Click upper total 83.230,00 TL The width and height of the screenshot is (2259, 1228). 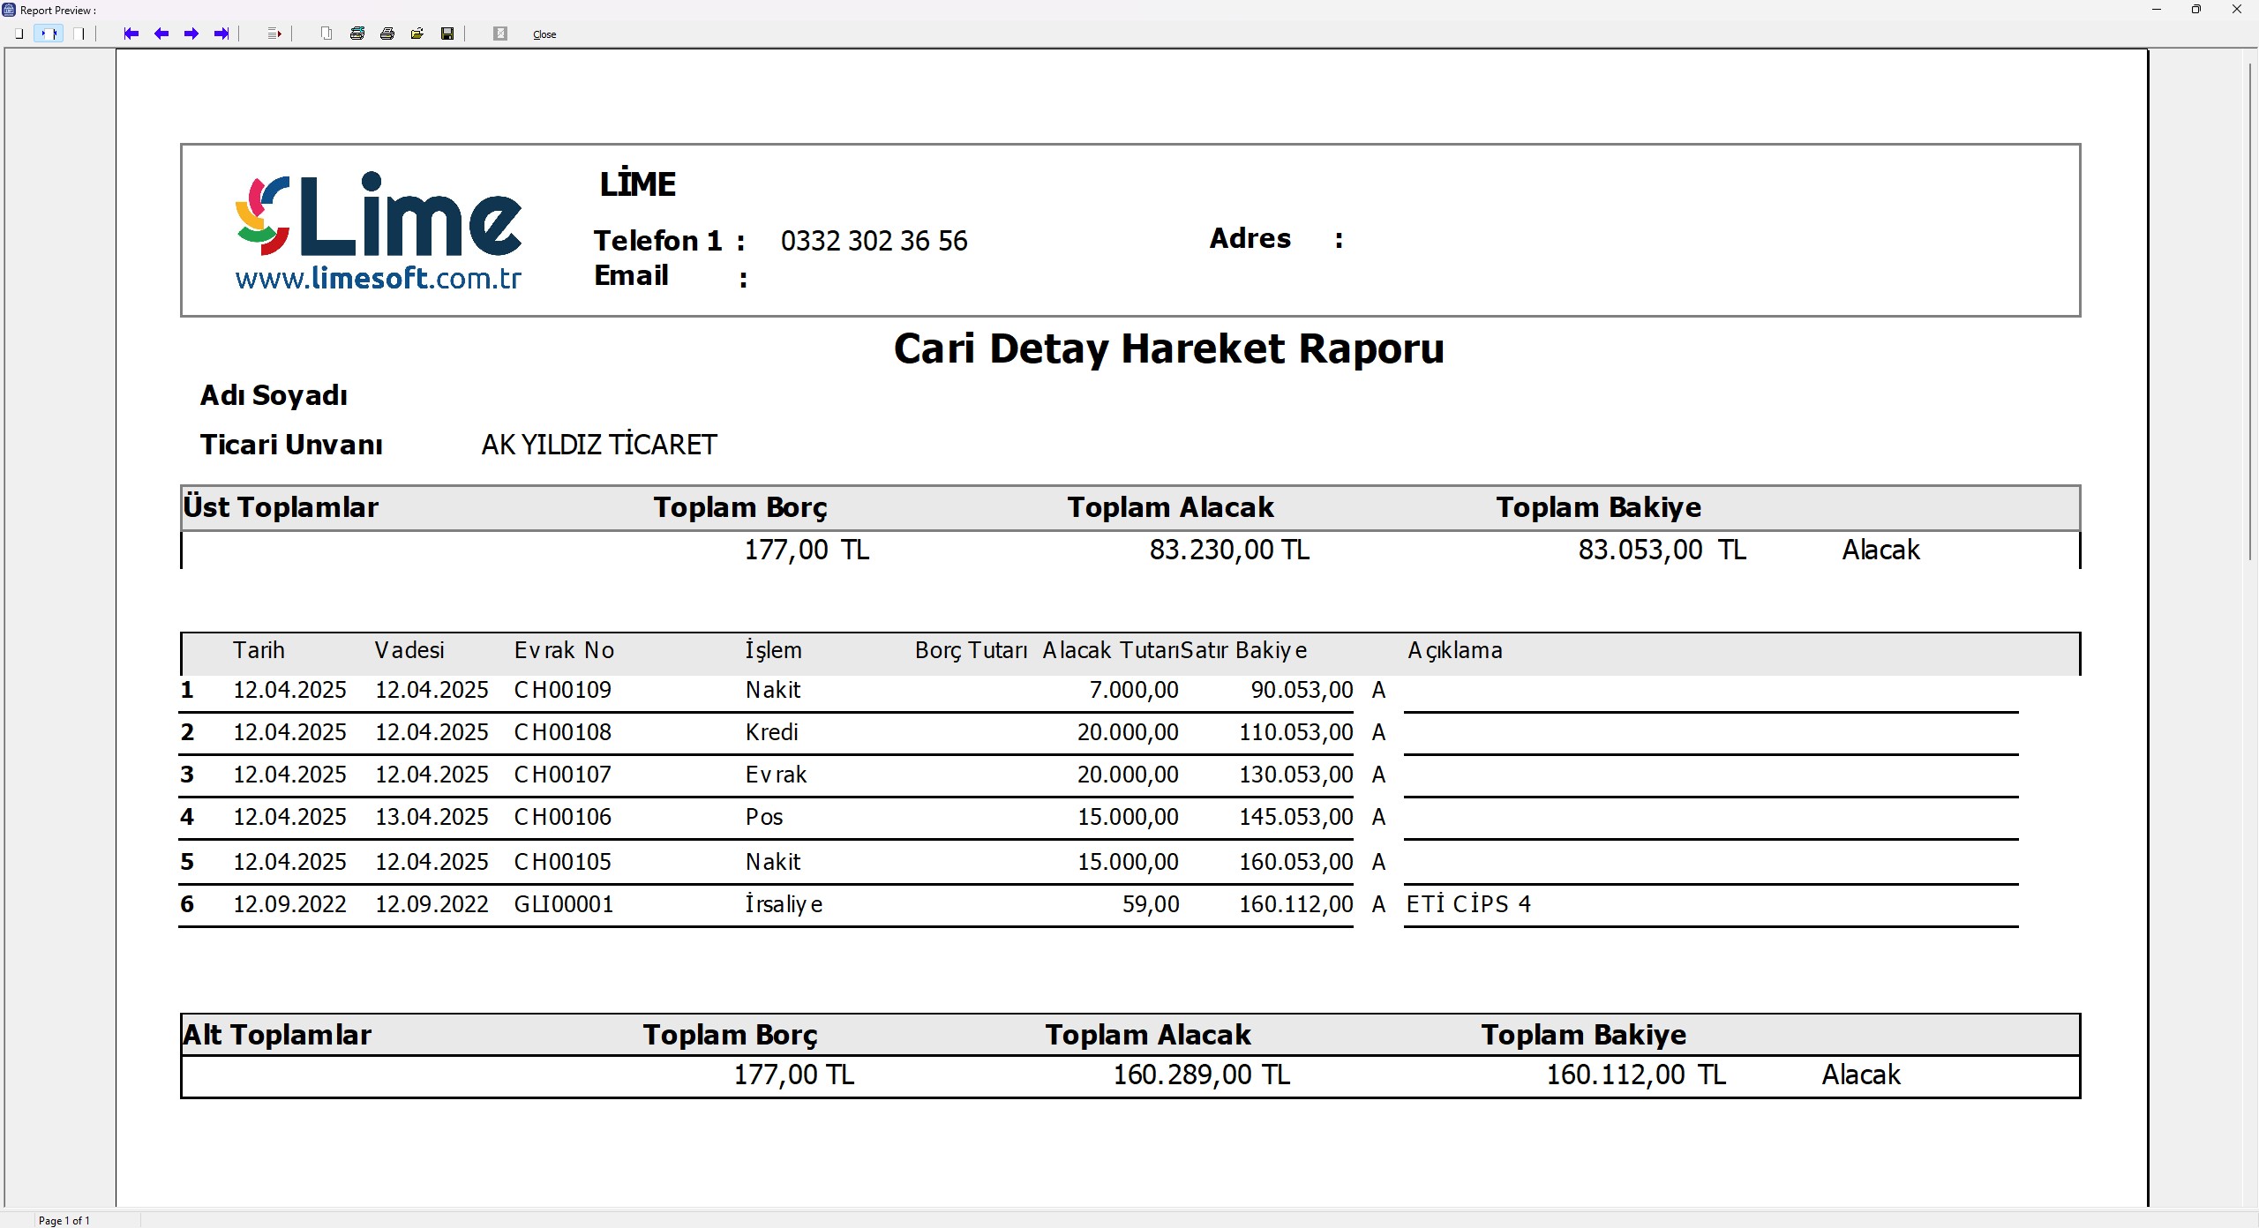click(x=1229, y=550)
